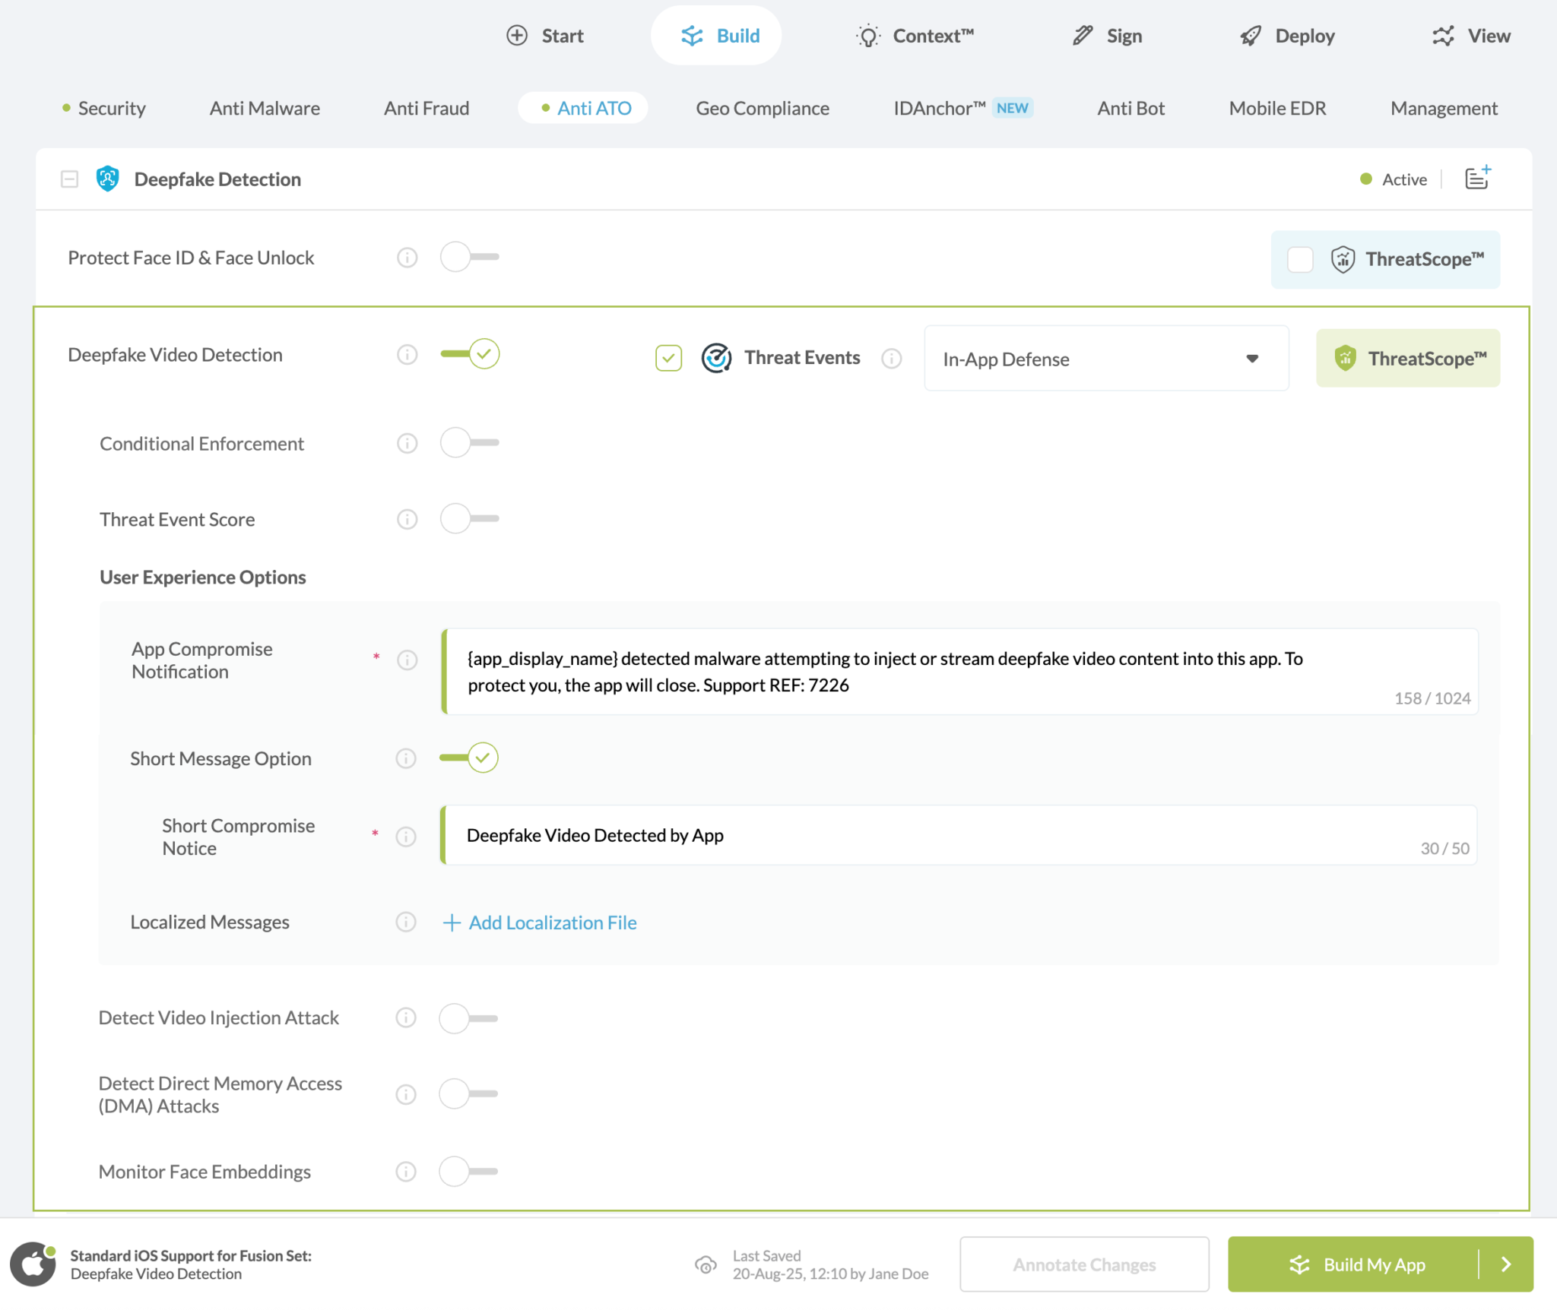1557x1310 pixels.
Task: Click the cloud save status icon
Action: [x=706, y=1264]
